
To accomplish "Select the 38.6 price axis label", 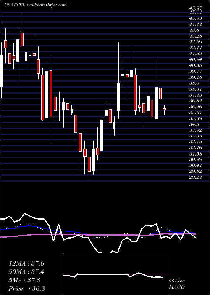I will coord(194,83).
